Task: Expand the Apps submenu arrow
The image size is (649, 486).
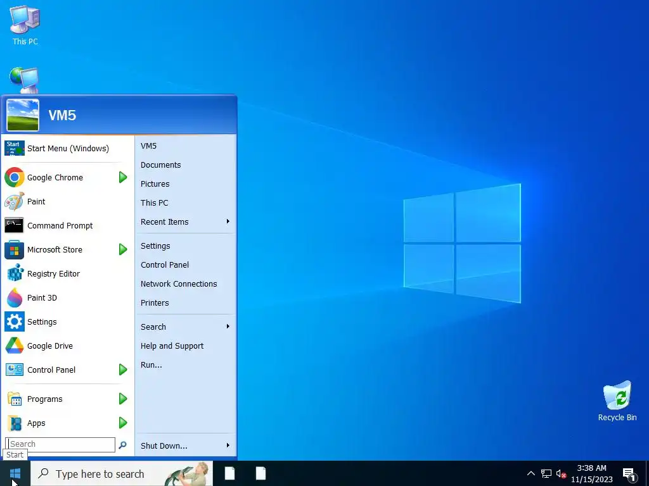Action: [123, 423]
